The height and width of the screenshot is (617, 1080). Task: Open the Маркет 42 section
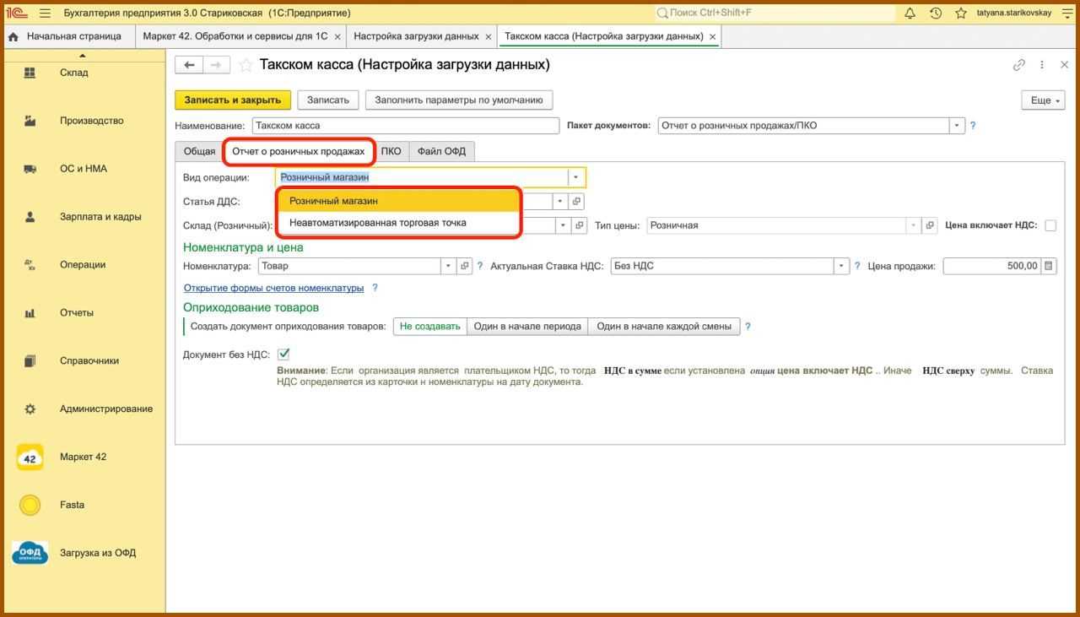point(83,457)
